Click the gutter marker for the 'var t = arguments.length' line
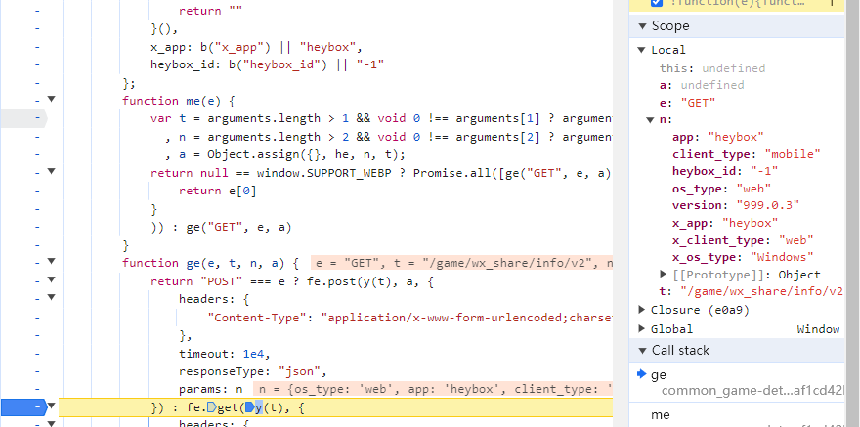The height and width of the screenshot is (427, 860). coord(23,118)
